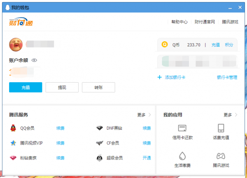The width and height of the screenshot is (247, 178).
Task: Click the yellow Q币 coin icon
Action: [164, 45]
